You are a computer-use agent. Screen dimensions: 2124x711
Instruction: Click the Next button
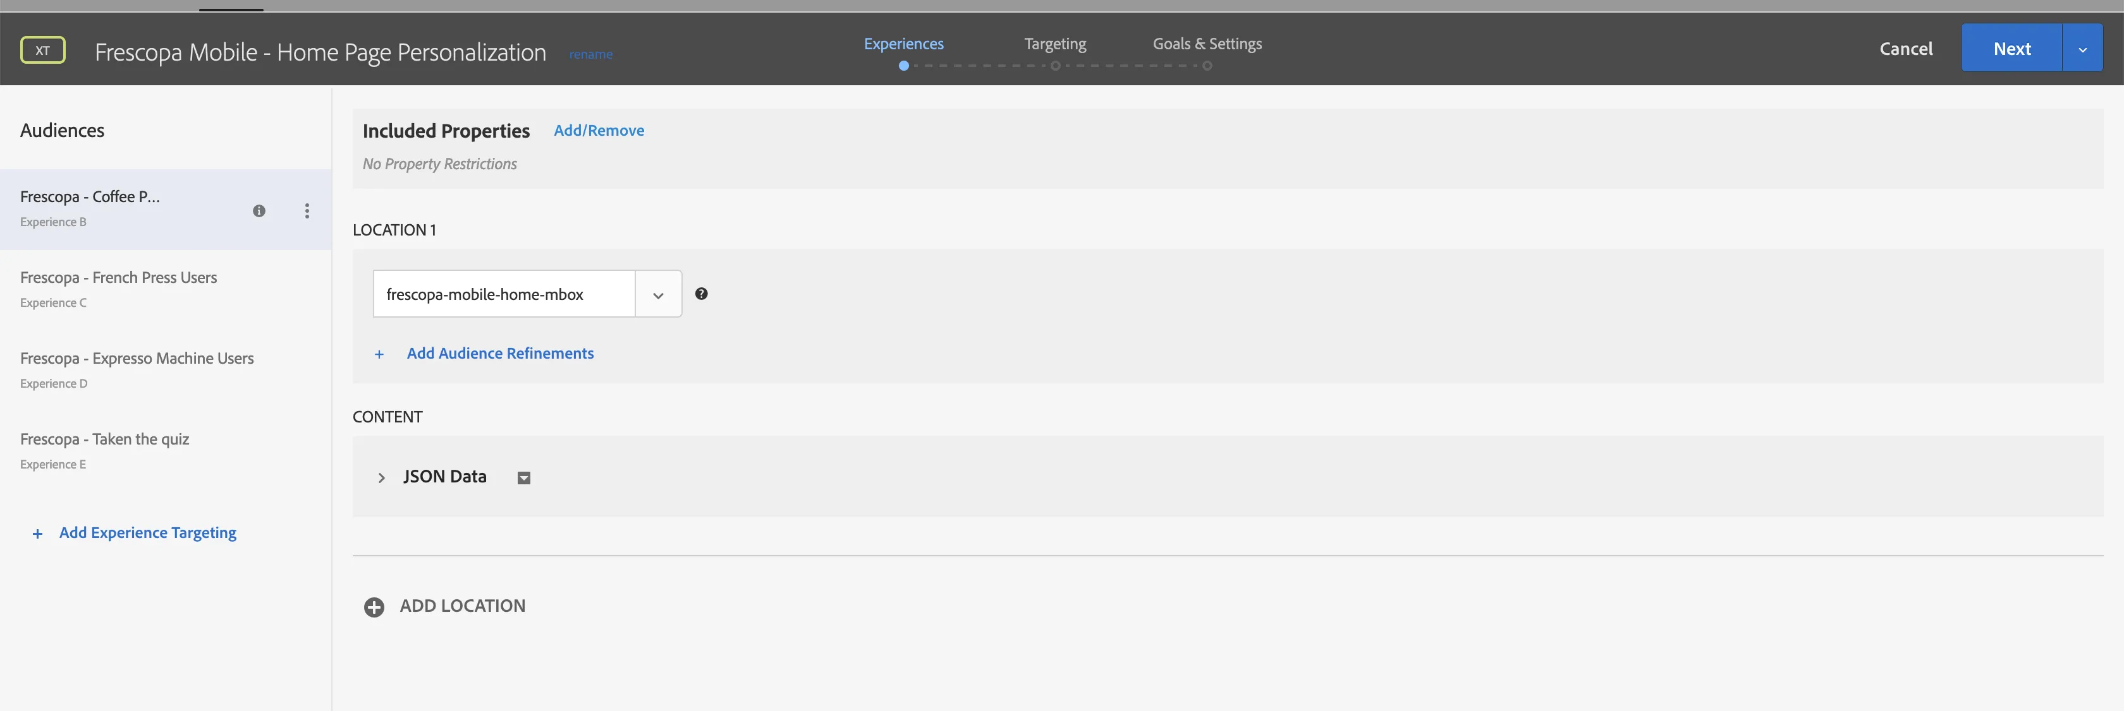click(2011, 49)
